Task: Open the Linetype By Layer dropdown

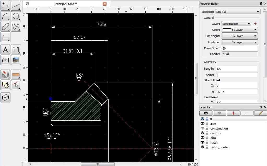Action: (x=240, y=42)
